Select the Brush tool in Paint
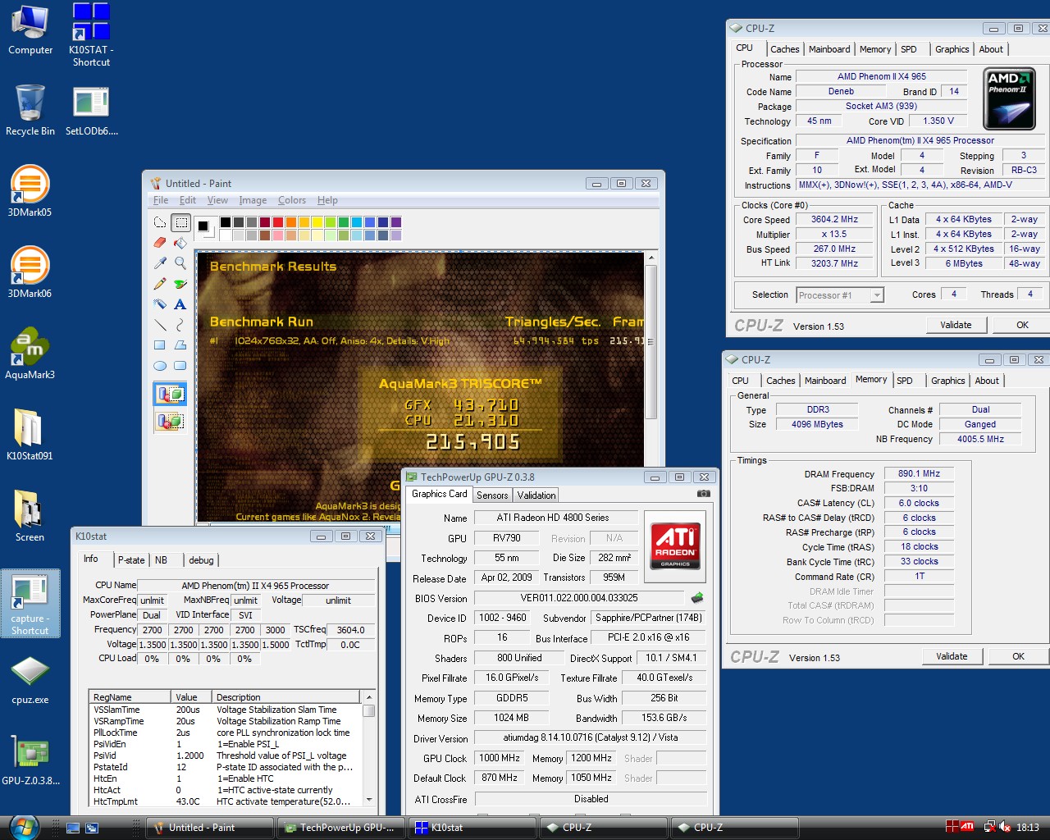 [180, 284]
